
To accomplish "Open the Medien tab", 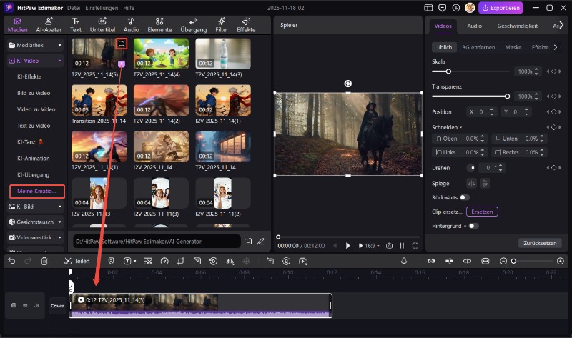I will (17, 25).
